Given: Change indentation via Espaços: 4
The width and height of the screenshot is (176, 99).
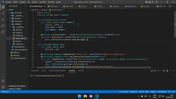Looking at the screenshot, I should click(x=134, y=92).
